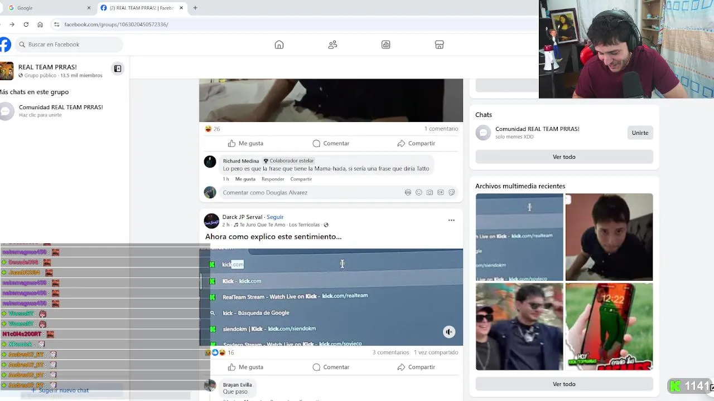Click the Facebook logo
Image resolution: width=714 pixels, height=401 pixels.
point(4,45)
